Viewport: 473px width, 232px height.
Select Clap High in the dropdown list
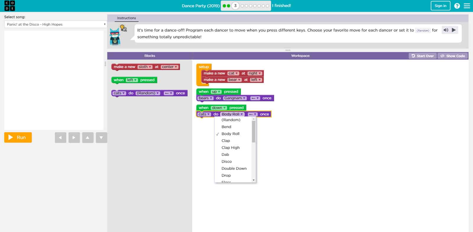pyautogui.click(x=230, y=148)
